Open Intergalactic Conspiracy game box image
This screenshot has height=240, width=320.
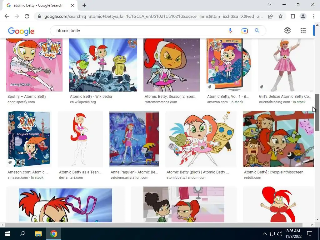(29, 139)
